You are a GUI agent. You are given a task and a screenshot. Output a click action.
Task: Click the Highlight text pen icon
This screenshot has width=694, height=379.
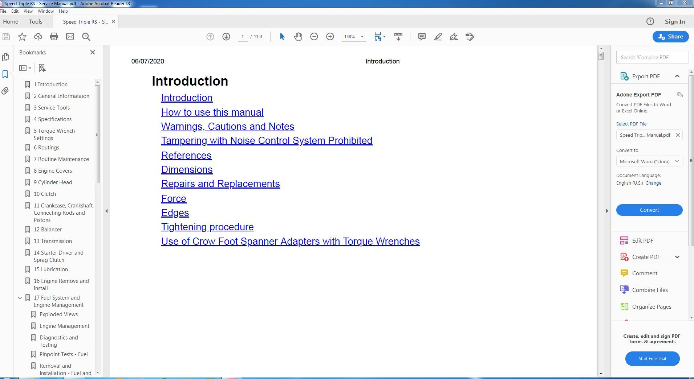[x=438, y=37]
